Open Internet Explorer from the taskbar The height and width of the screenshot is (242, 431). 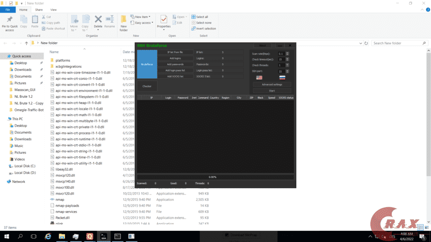tap(48, 237)
